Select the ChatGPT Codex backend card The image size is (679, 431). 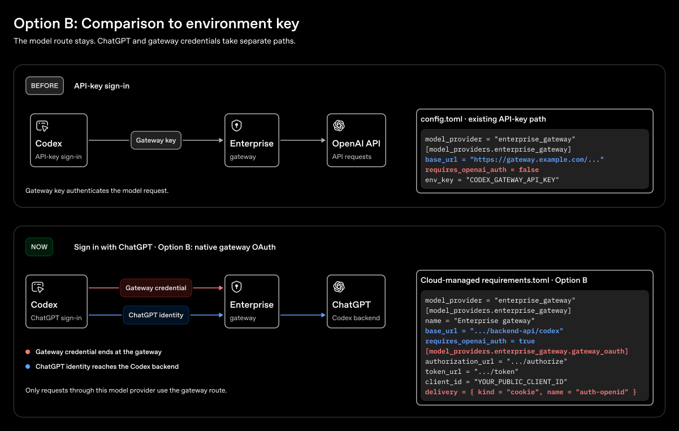356,301
